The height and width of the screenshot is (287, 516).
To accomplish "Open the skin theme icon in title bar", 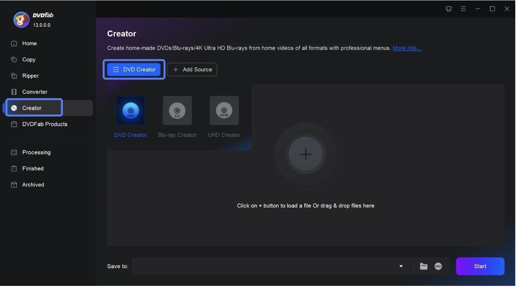I will pyautogui.click(x=449, y=9).
